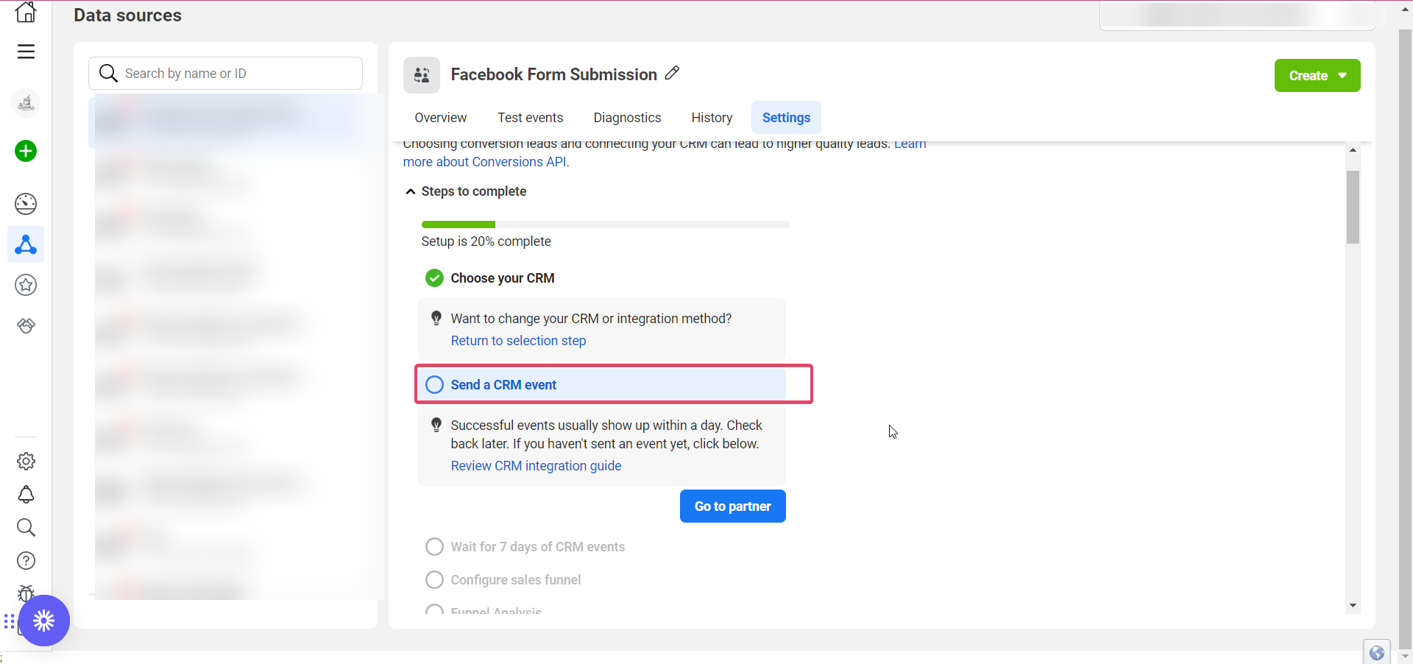The height and width of the screenshot is (664, 1413).
Task: Click the pencil icon to rename data source
Action: coord(672,73)
